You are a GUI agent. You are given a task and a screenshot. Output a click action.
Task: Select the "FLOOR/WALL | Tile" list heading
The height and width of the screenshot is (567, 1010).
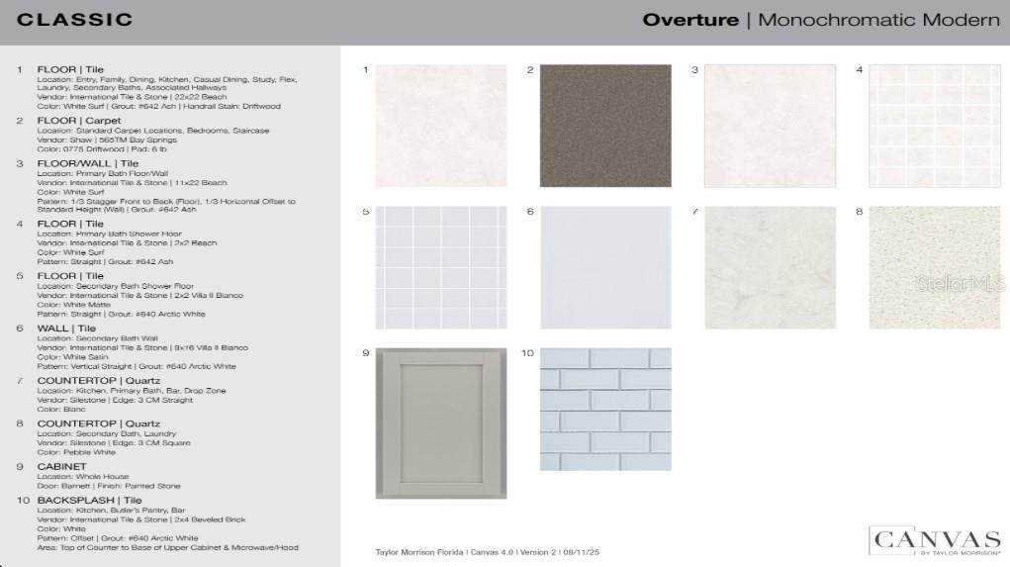85,163
